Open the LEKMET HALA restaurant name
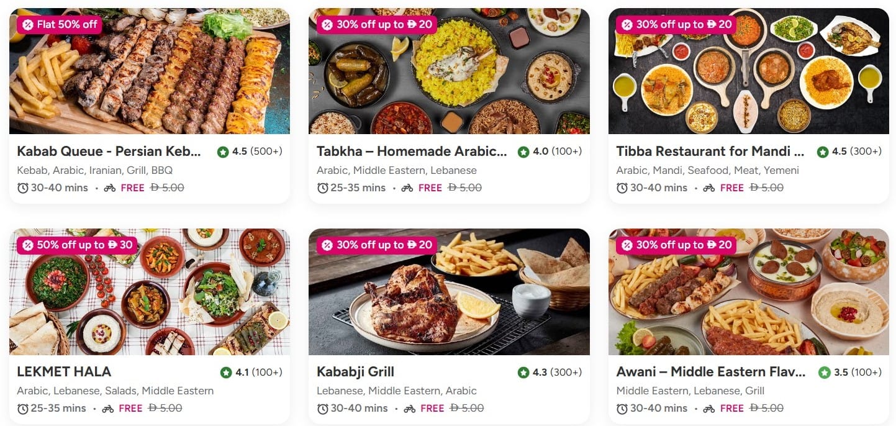 (64, 372)
